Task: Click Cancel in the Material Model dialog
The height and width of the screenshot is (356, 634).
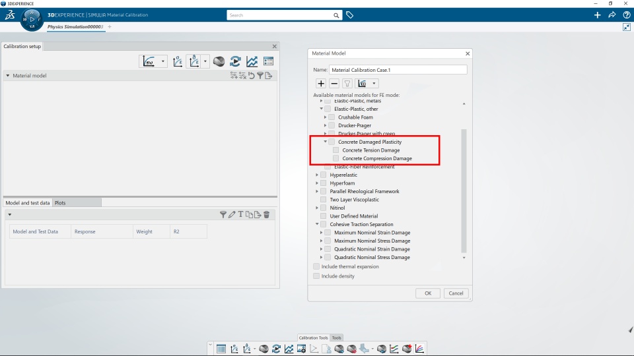Action: click(x=456, y=293)
